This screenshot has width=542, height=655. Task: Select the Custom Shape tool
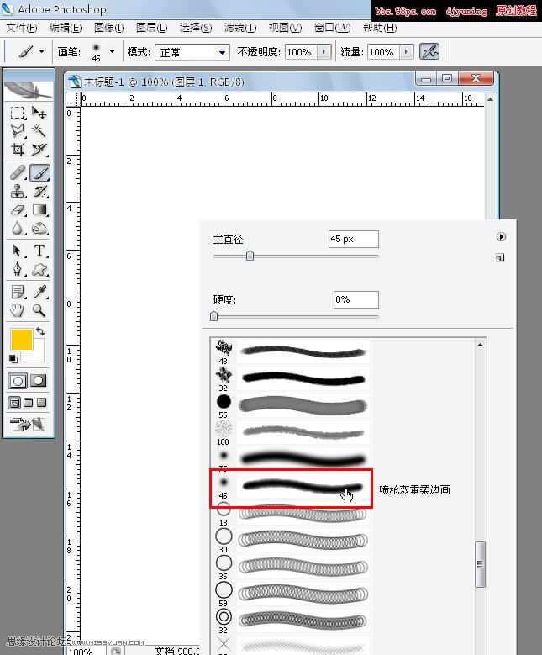click(x=39, y=269)
